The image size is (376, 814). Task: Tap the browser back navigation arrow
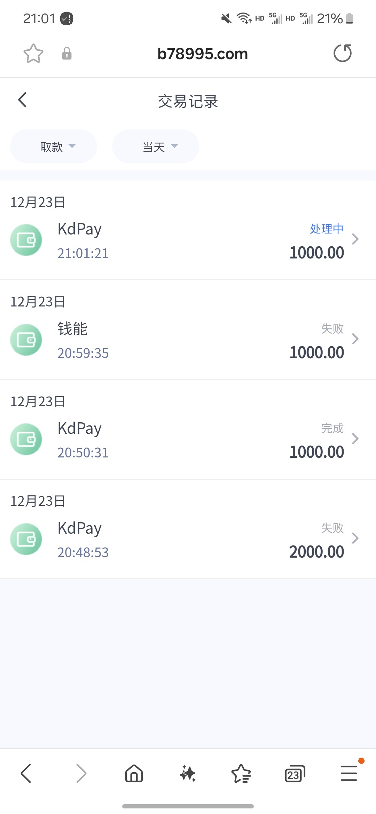26,774
